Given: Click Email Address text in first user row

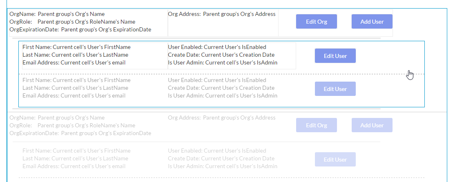Looking at the screenshot, I should 74,62.
